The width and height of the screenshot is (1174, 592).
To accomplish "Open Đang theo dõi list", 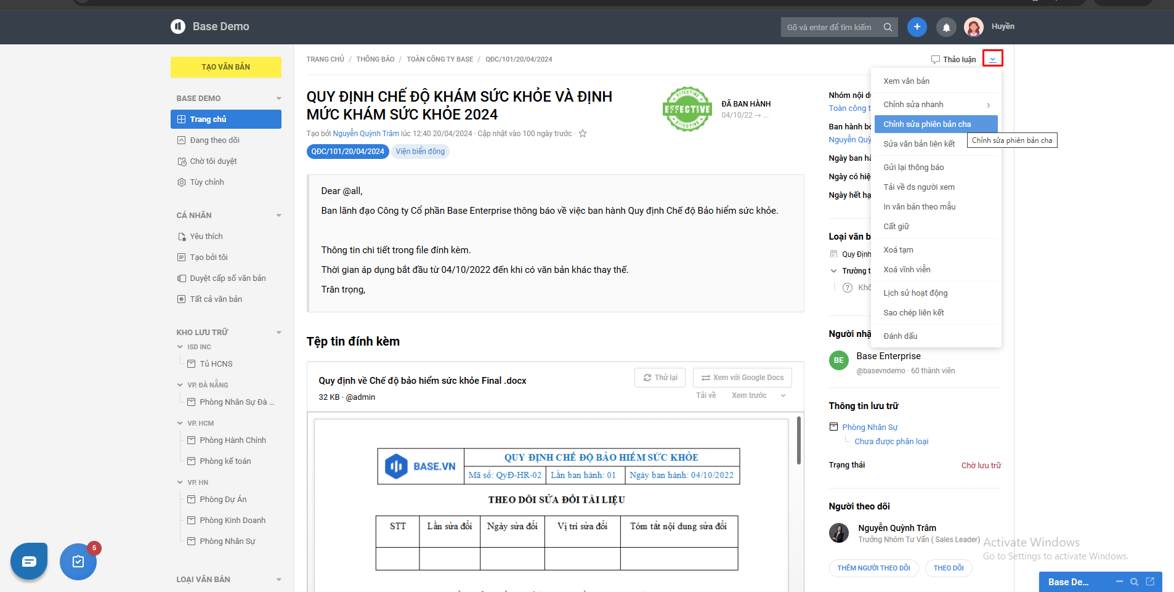I will point(226,140).
